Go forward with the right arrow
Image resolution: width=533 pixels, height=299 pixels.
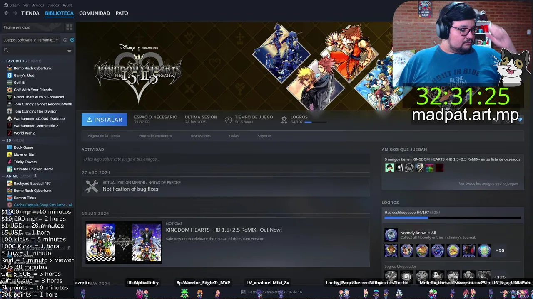coord(15,13)
